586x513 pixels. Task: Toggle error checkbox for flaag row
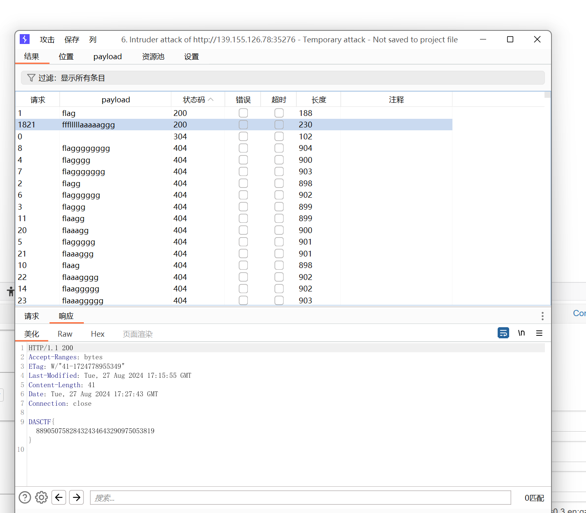243,265
